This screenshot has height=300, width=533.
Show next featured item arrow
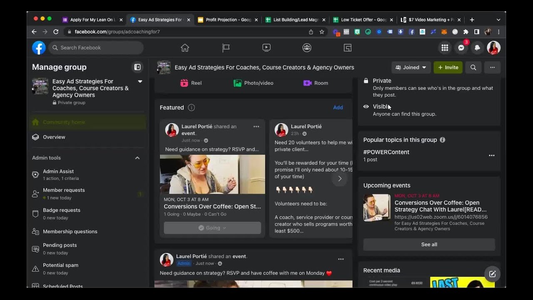tap(340, 179)
